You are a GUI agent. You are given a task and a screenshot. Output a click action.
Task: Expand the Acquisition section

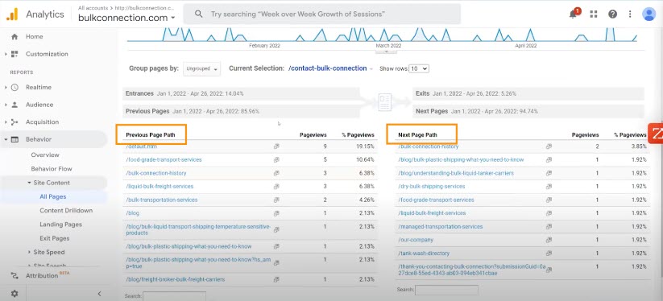point(6,122)
